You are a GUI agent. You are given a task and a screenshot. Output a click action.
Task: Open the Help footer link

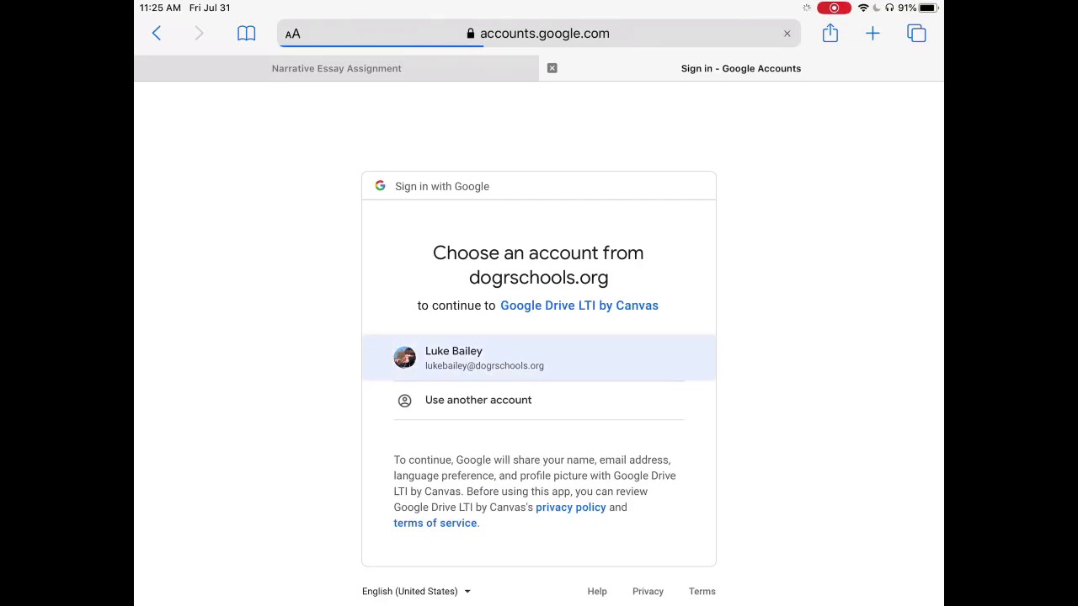pos(597,592)
